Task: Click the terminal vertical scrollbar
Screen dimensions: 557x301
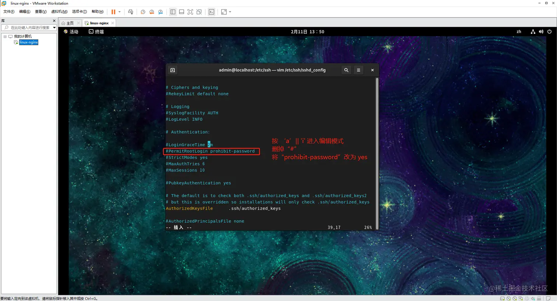Action: coord(377,154)
